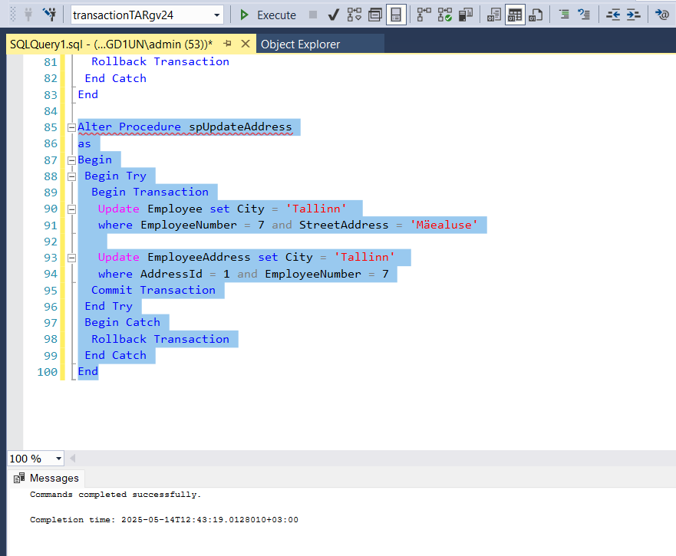Specify Values for Template Parameters icon

[661, 15]
